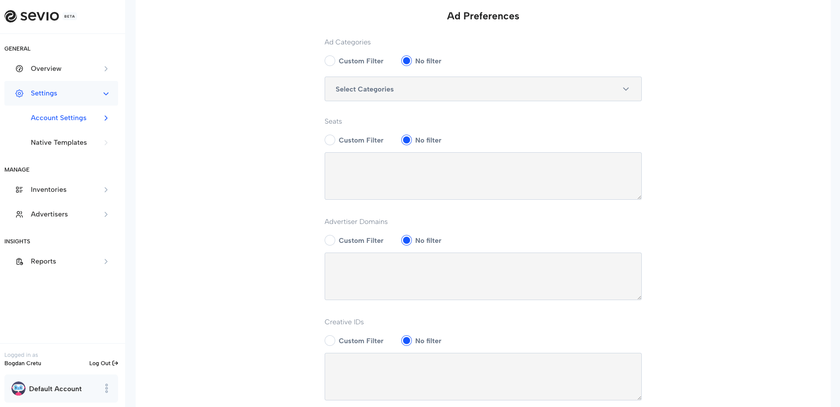Click the Settings gear icon

pyautogui.click(x=19, y=93)
